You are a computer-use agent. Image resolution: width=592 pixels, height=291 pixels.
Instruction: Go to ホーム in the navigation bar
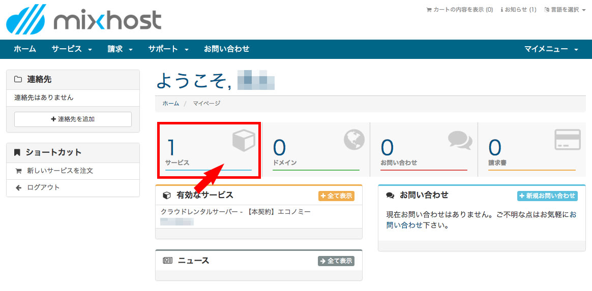tap(25, 49)
